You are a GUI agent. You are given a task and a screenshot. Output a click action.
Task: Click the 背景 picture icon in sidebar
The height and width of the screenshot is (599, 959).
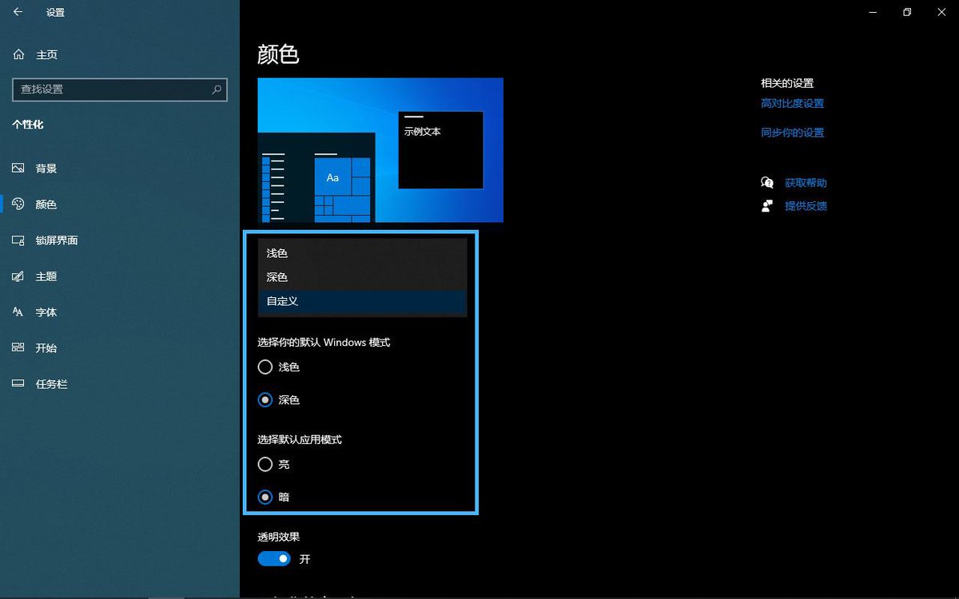(18, 169)
